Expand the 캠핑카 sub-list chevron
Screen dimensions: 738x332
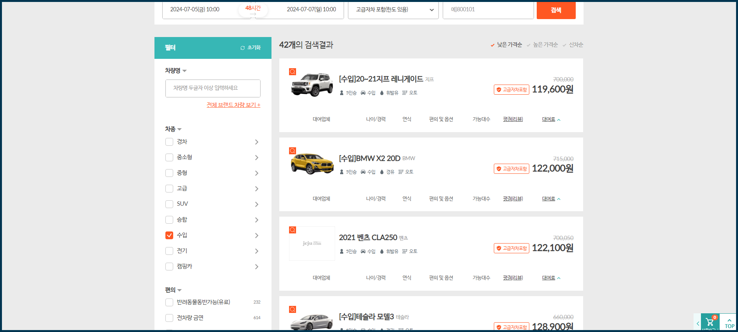(x=257, y=267)
